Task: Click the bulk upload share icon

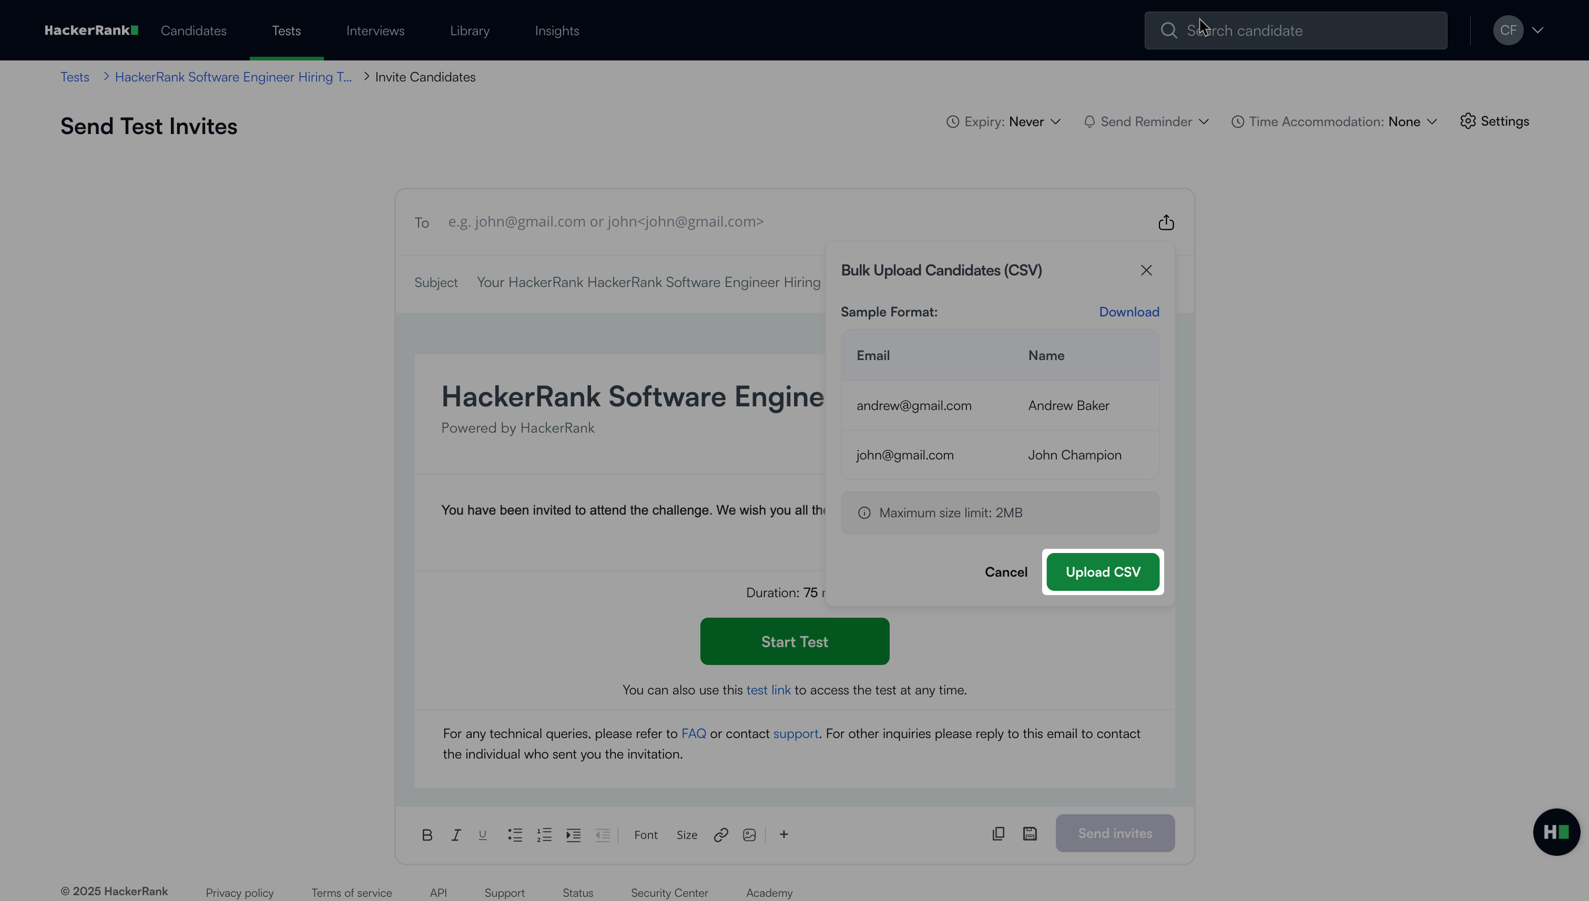Action: point(1166,222)
